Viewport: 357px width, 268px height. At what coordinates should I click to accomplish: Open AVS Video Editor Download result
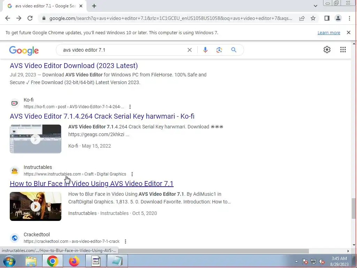(74, 66)
